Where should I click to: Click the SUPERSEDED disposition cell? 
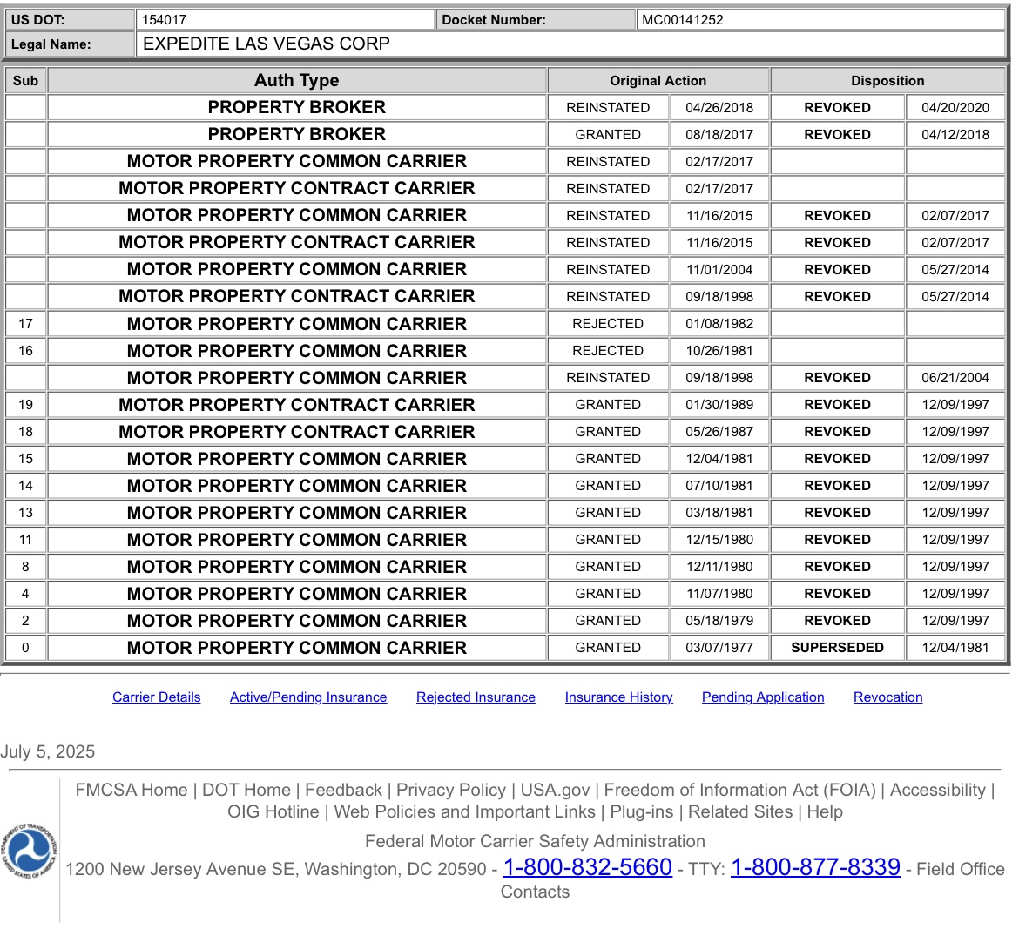pos(837,648)
